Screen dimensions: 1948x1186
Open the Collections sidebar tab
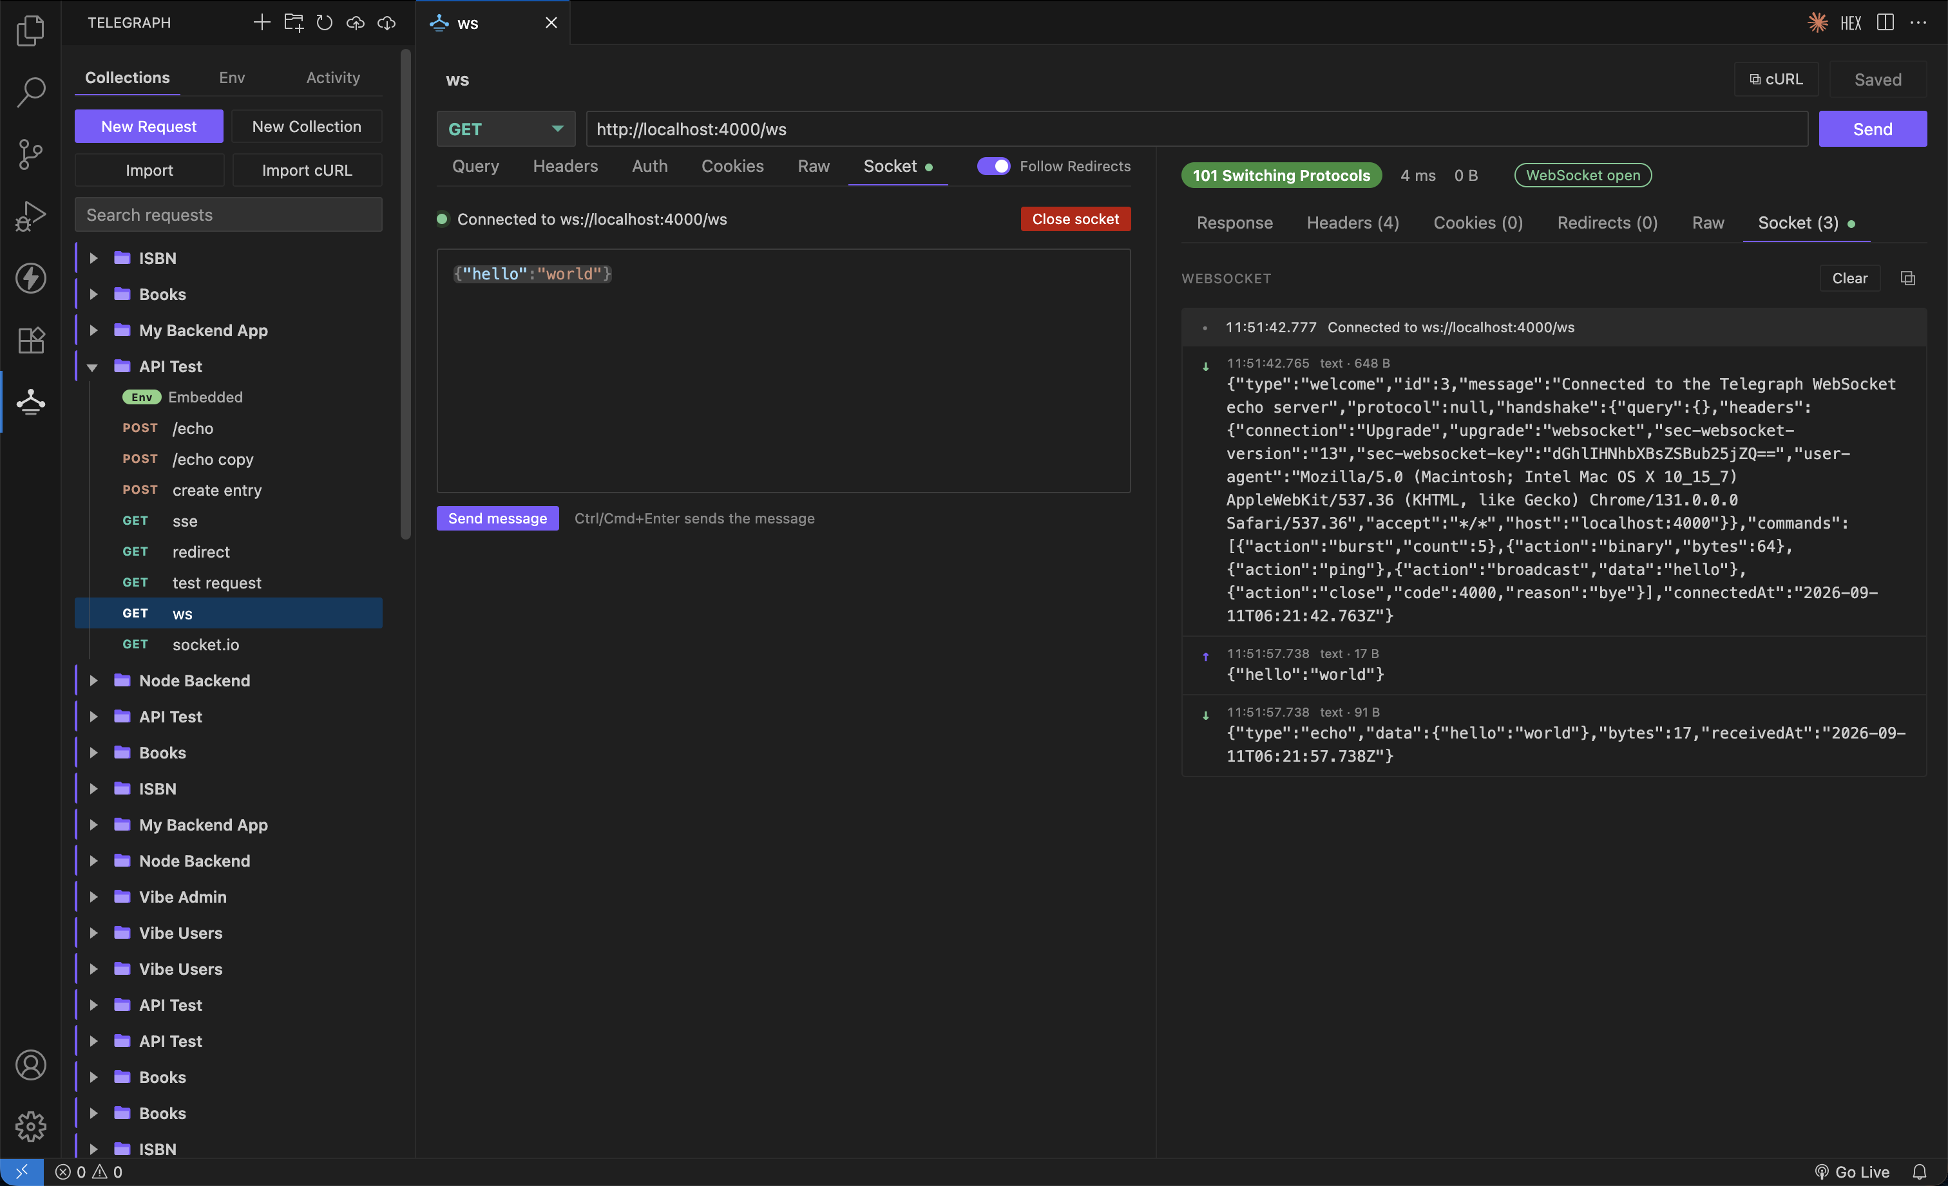coord(128,77)
